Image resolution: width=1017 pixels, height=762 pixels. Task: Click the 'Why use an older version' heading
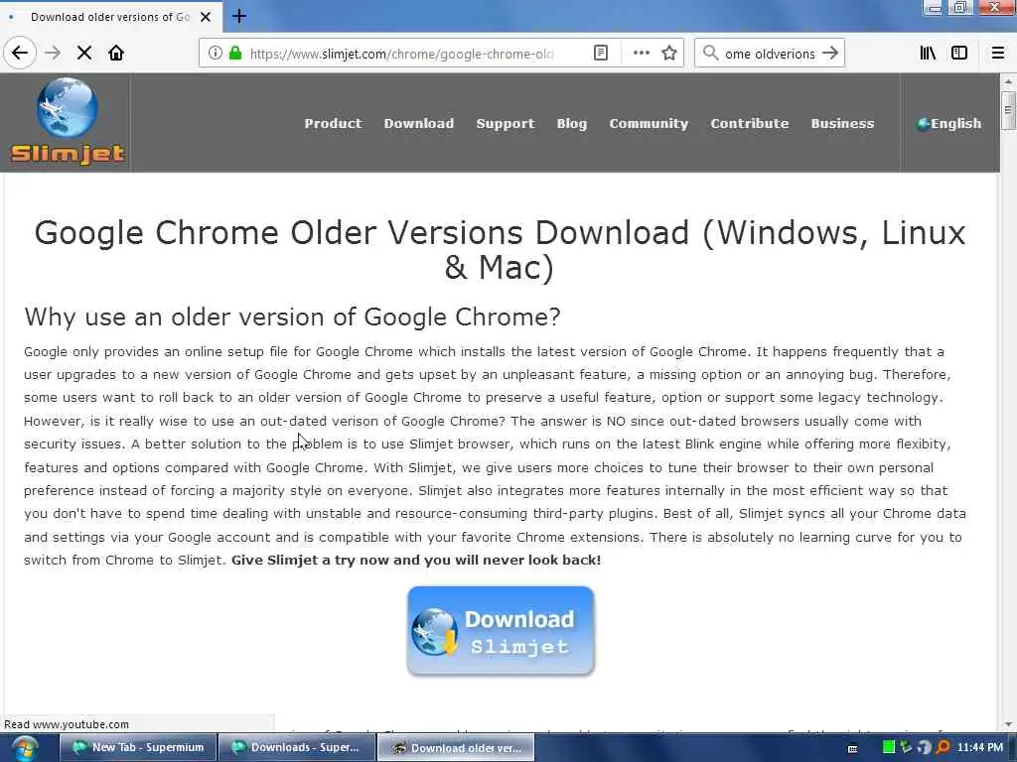coord(292,317)
